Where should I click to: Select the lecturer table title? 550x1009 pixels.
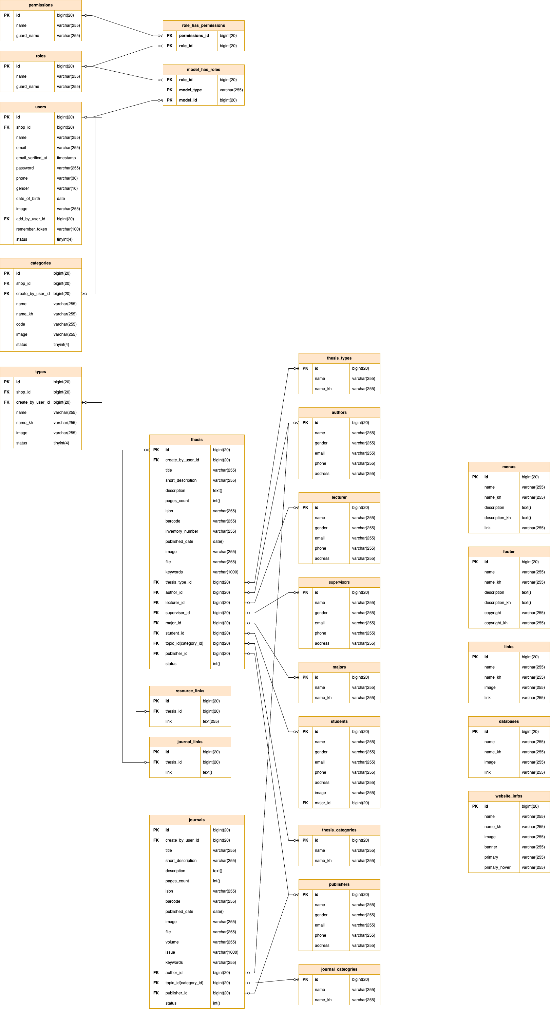(339, 497)
